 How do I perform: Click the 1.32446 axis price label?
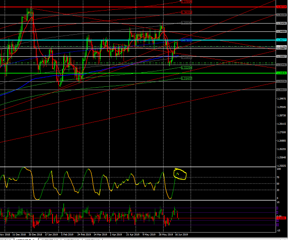pos(282,65)
